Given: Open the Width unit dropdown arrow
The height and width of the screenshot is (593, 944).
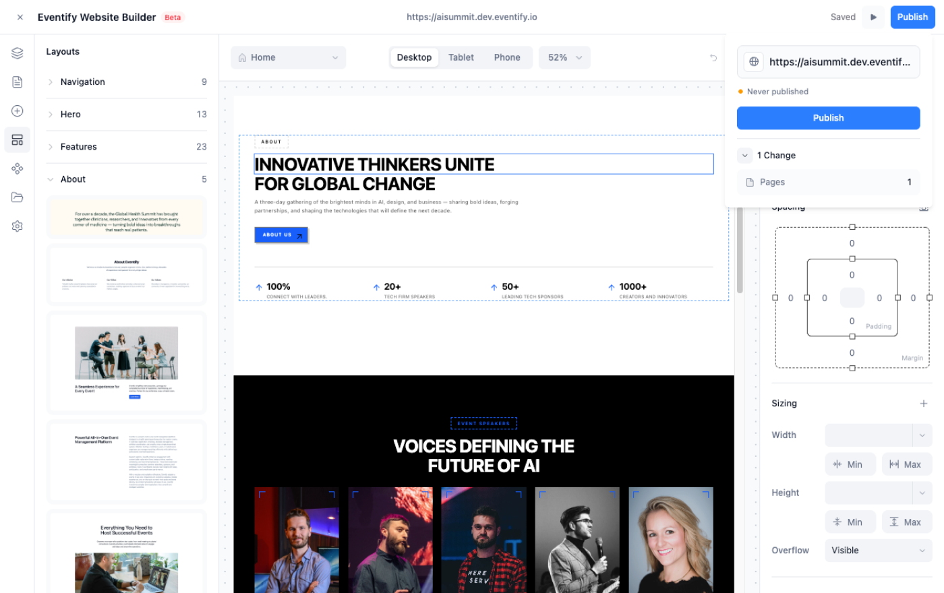Looking at the screenshot, I should pos(922,435).
